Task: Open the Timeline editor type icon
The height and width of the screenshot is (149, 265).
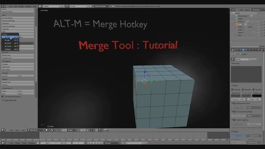Action: point(3,143)
